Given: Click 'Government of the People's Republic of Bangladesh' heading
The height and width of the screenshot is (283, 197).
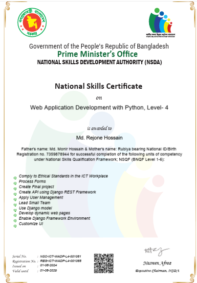Looking at the screenshot, I should point(99,47).
